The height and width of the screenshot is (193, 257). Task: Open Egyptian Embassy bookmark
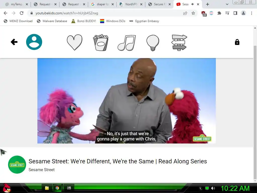(144, 21)
